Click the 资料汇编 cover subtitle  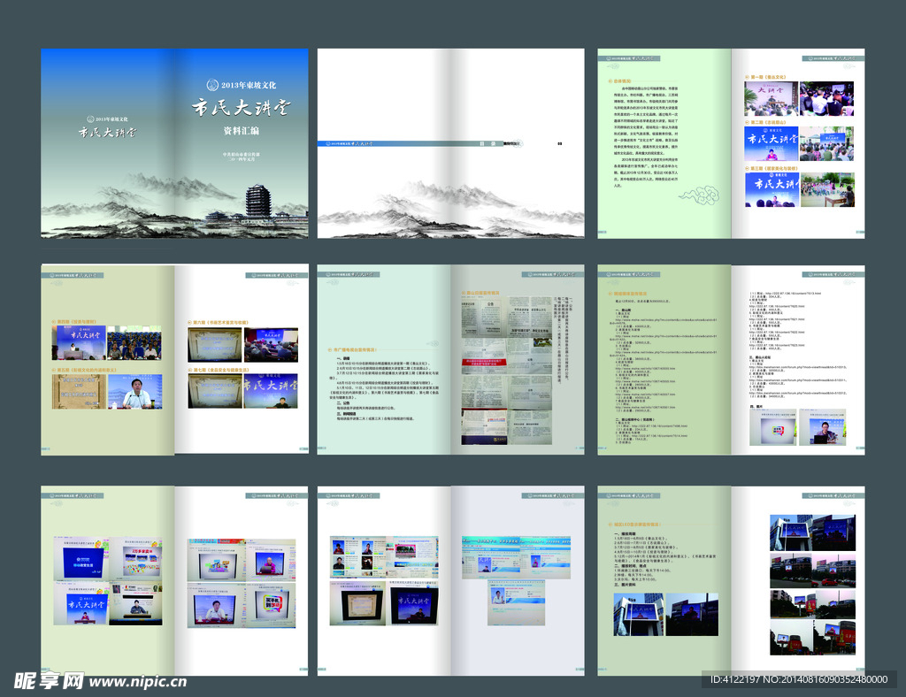(x=241, y=131)
